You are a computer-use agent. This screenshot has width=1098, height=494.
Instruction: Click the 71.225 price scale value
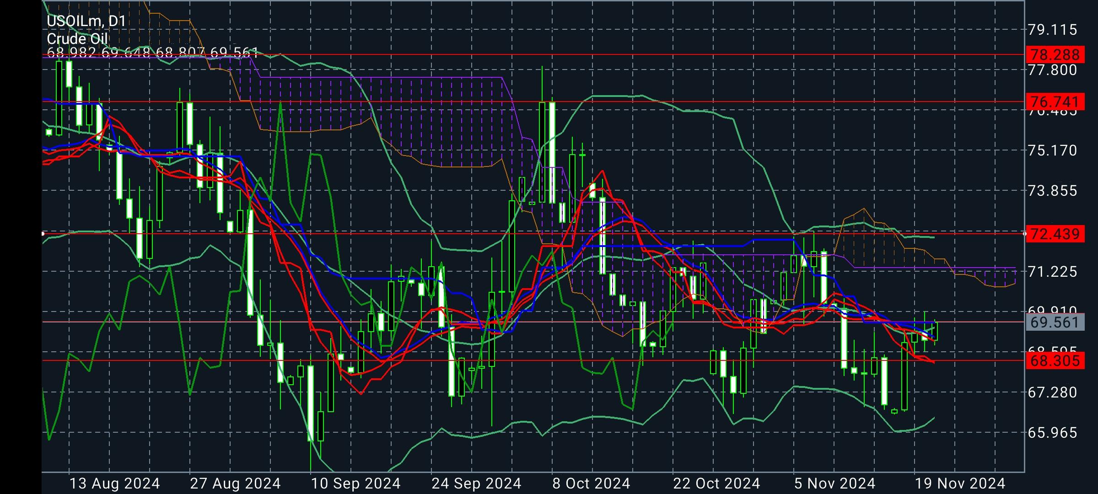pos(1053,272)
